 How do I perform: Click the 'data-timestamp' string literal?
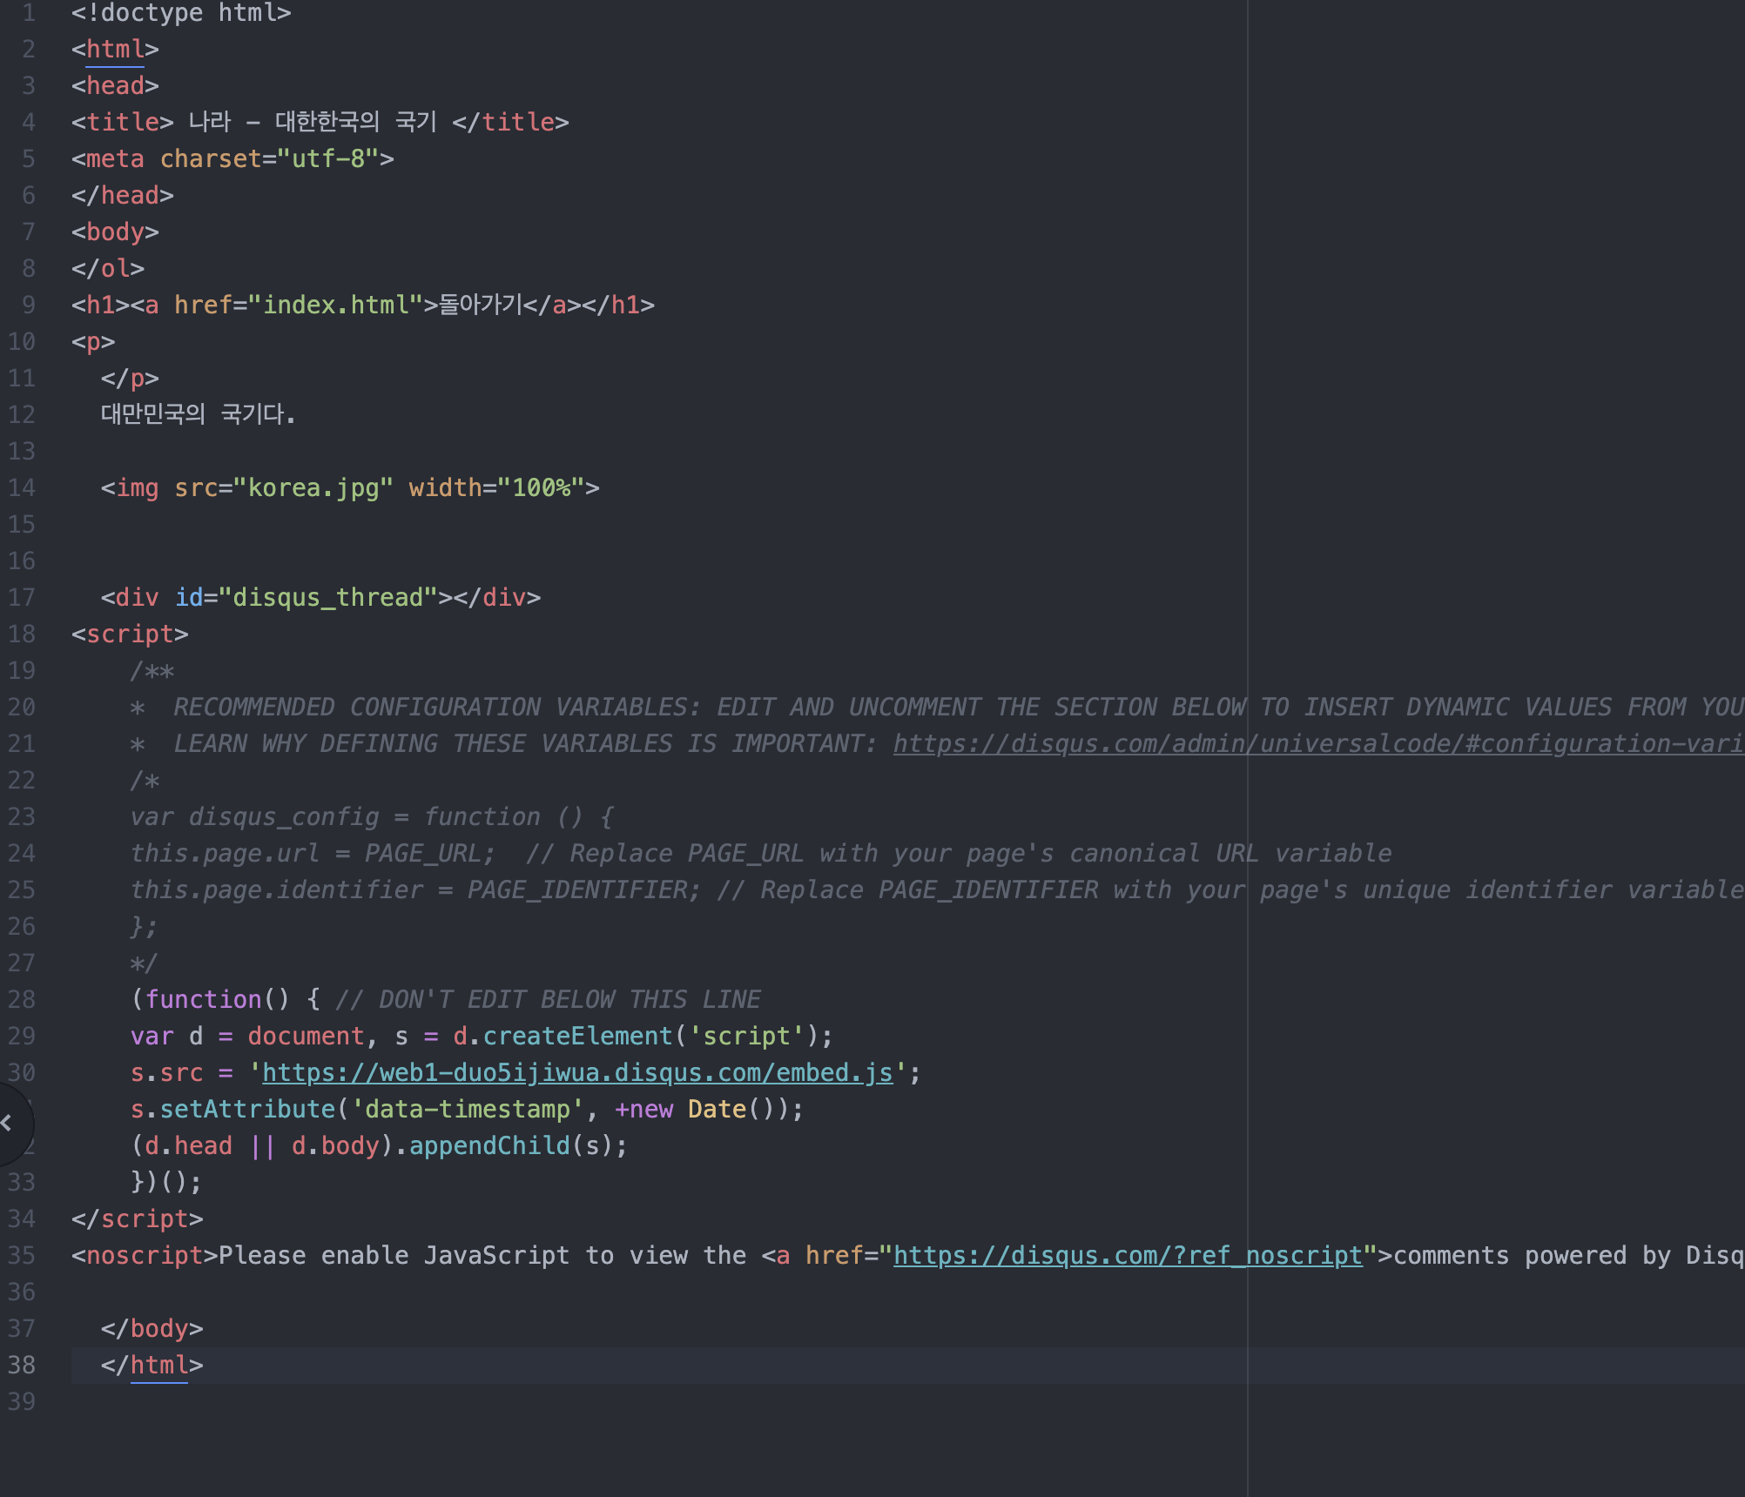(468, 1109)
